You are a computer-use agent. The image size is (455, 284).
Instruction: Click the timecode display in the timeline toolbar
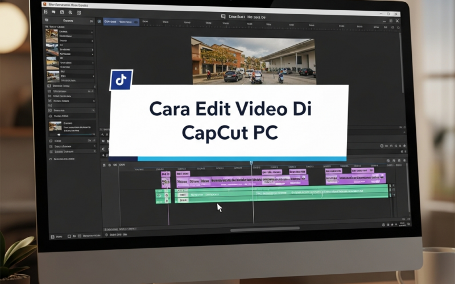pyautogui.click(x=122, y=165)
